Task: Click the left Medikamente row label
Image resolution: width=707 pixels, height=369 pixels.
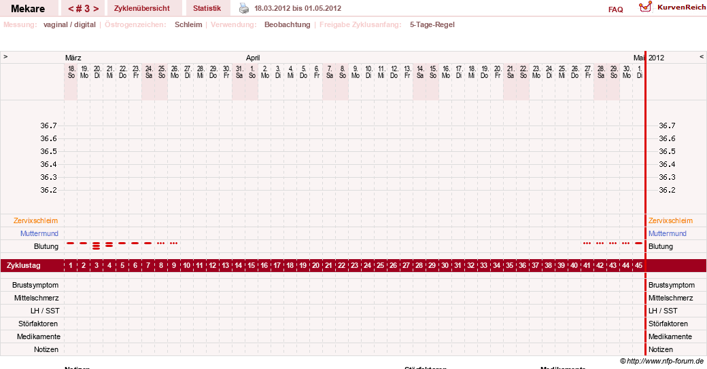Action: [x=38, y=336]
